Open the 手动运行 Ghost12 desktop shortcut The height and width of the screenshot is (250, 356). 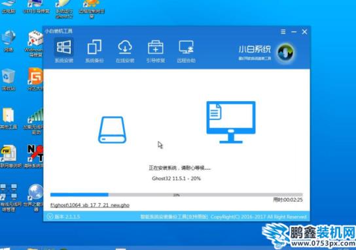[64, 9]
